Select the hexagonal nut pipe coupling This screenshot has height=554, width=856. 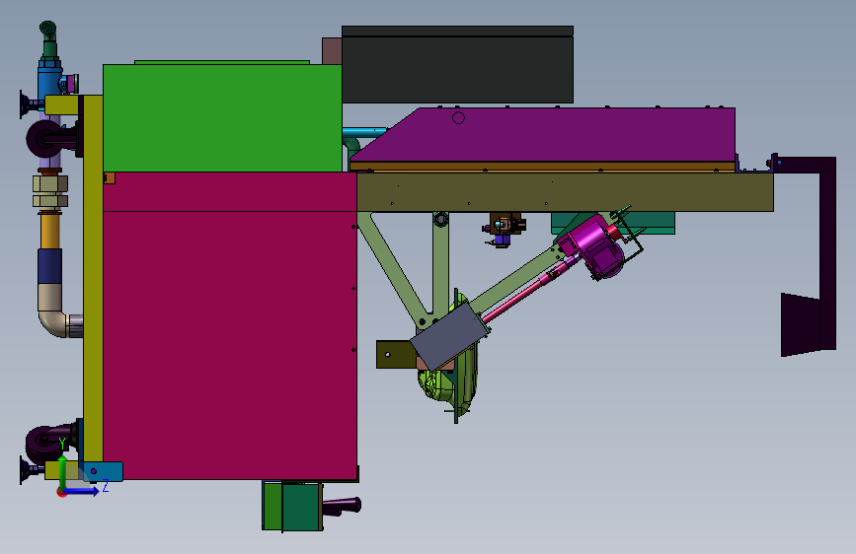tap(50, 192)
